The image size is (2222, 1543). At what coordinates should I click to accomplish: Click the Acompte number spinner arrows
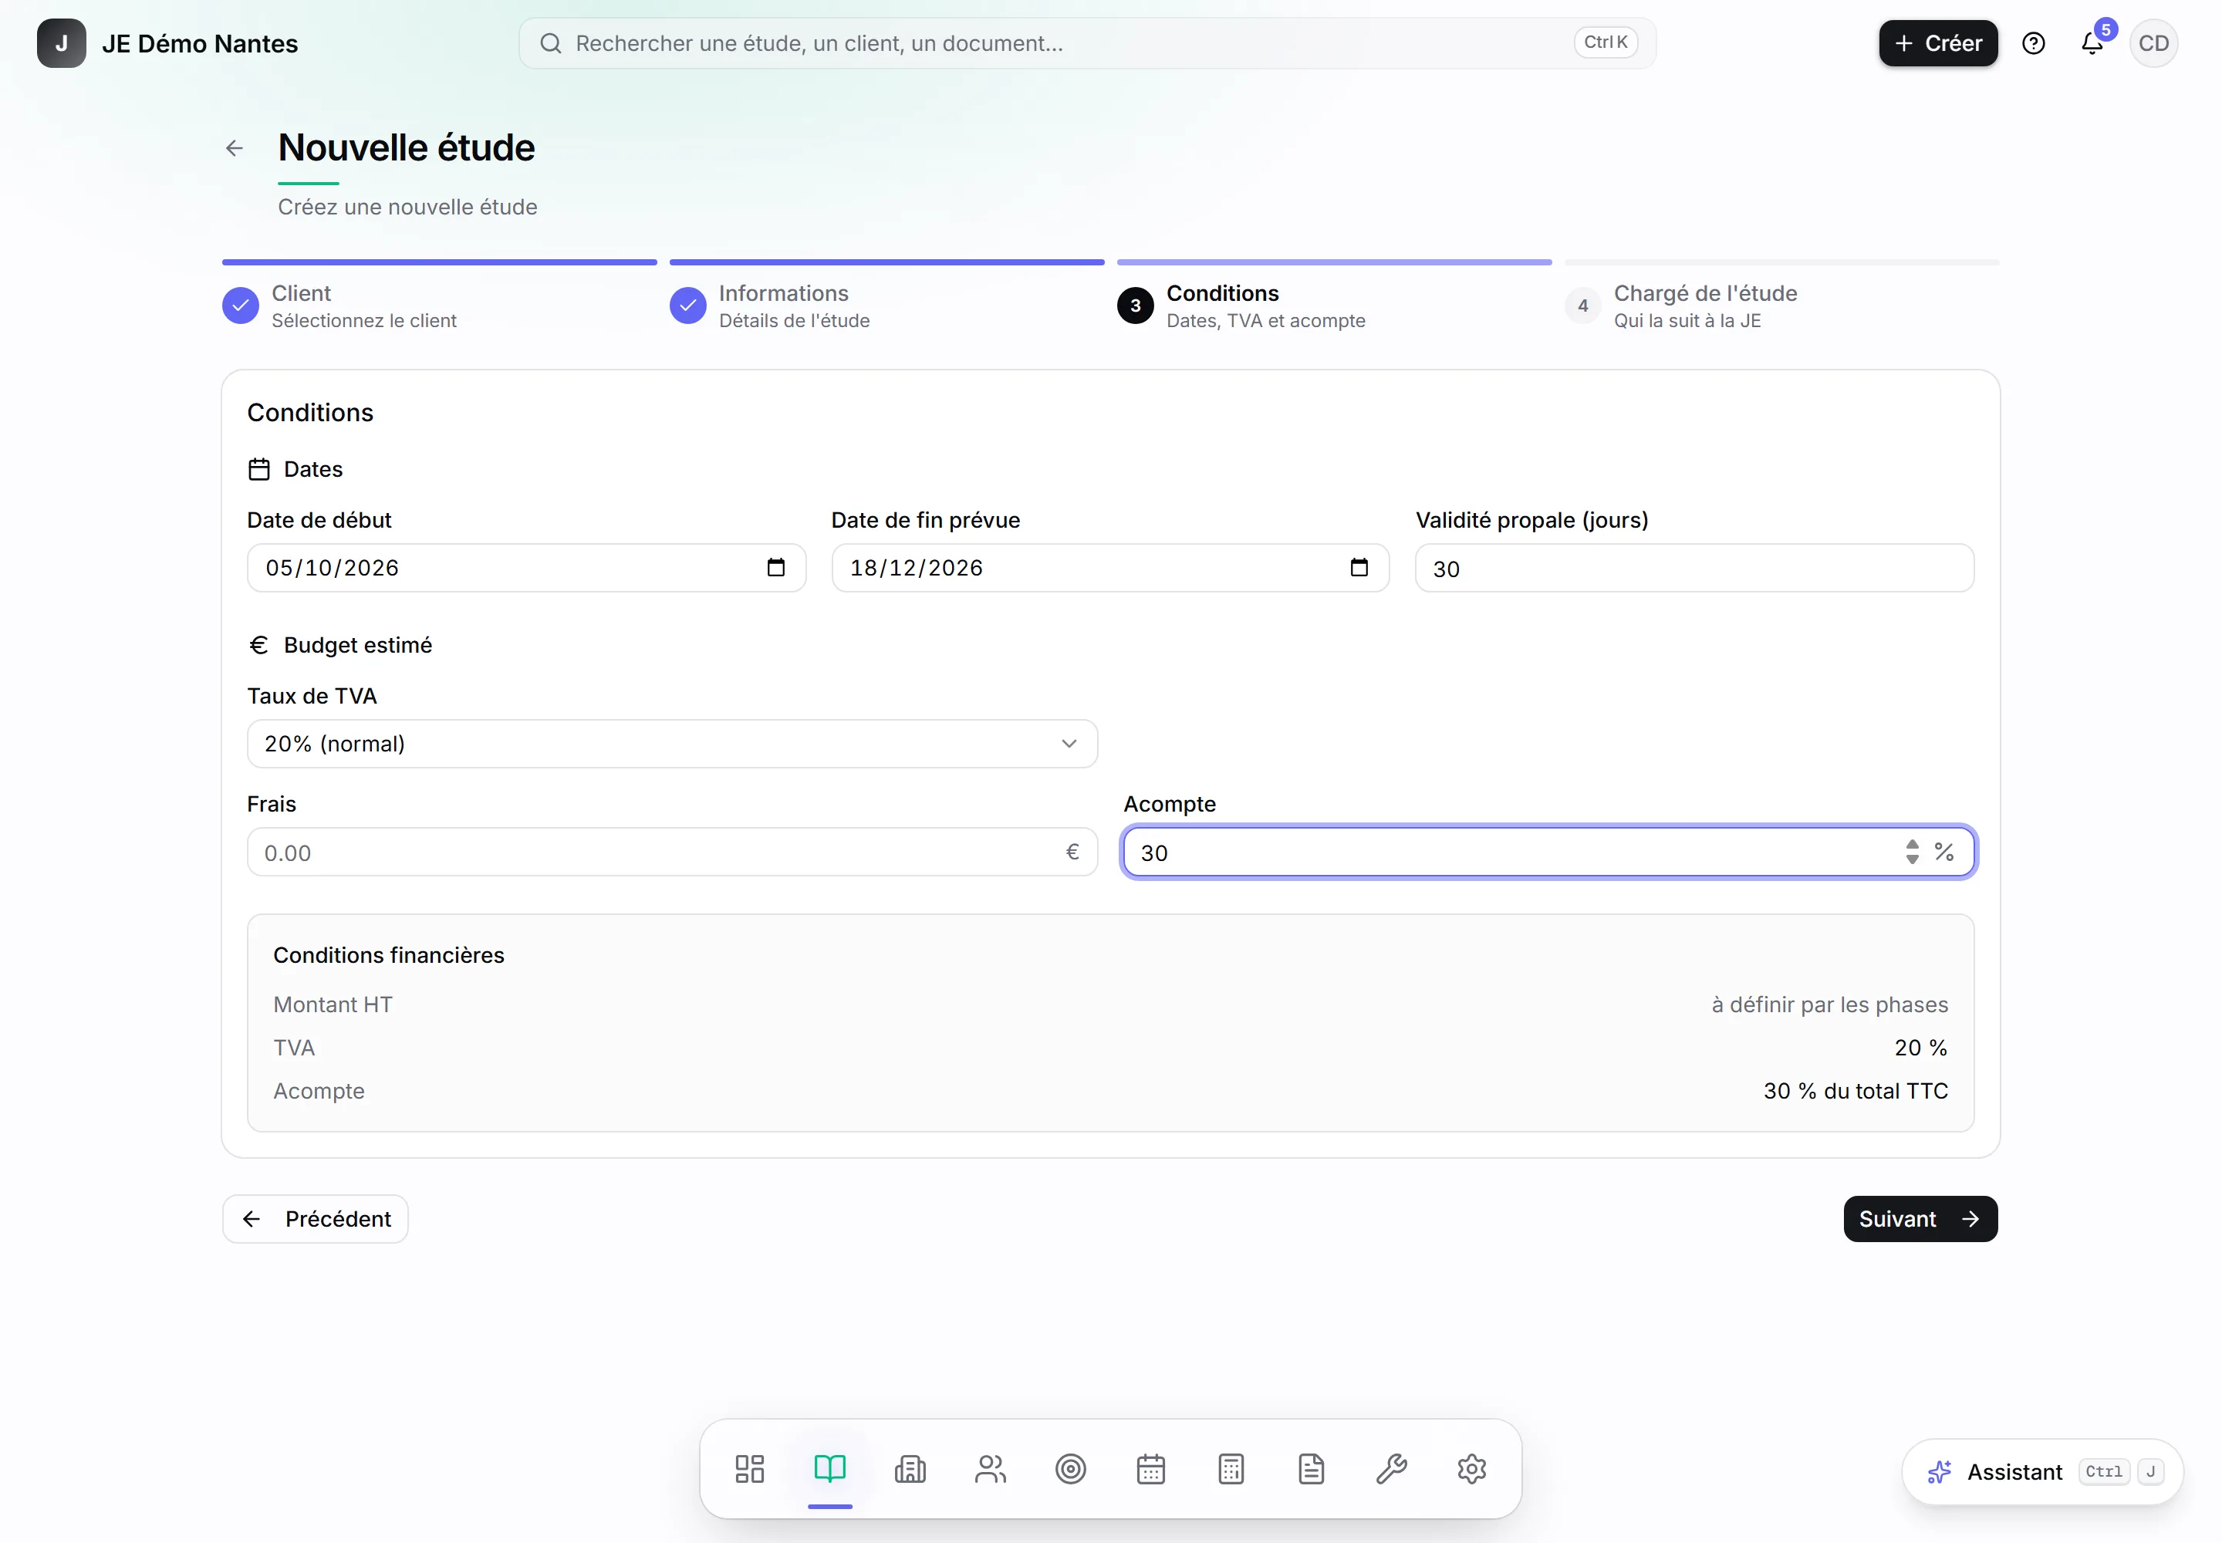[x=1912, y=852]
